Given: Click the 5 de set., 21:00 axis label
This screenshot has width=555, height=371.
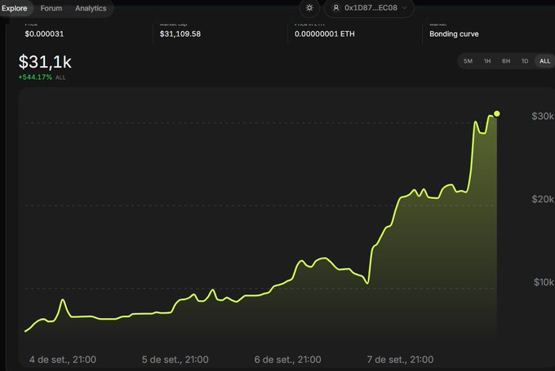Looking at the screenshot, I should point(175,360).
